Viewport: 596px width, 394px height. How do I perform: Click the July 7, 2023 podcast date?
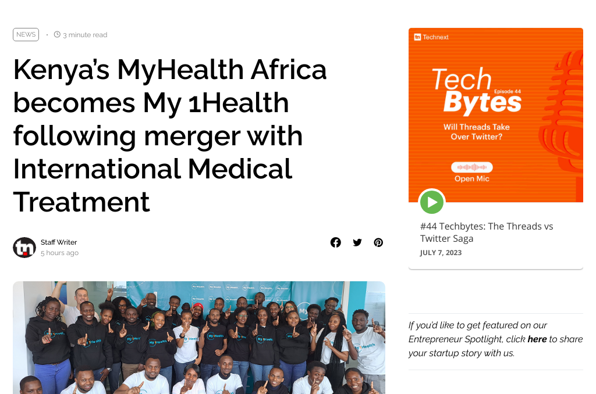click(441, 253)
